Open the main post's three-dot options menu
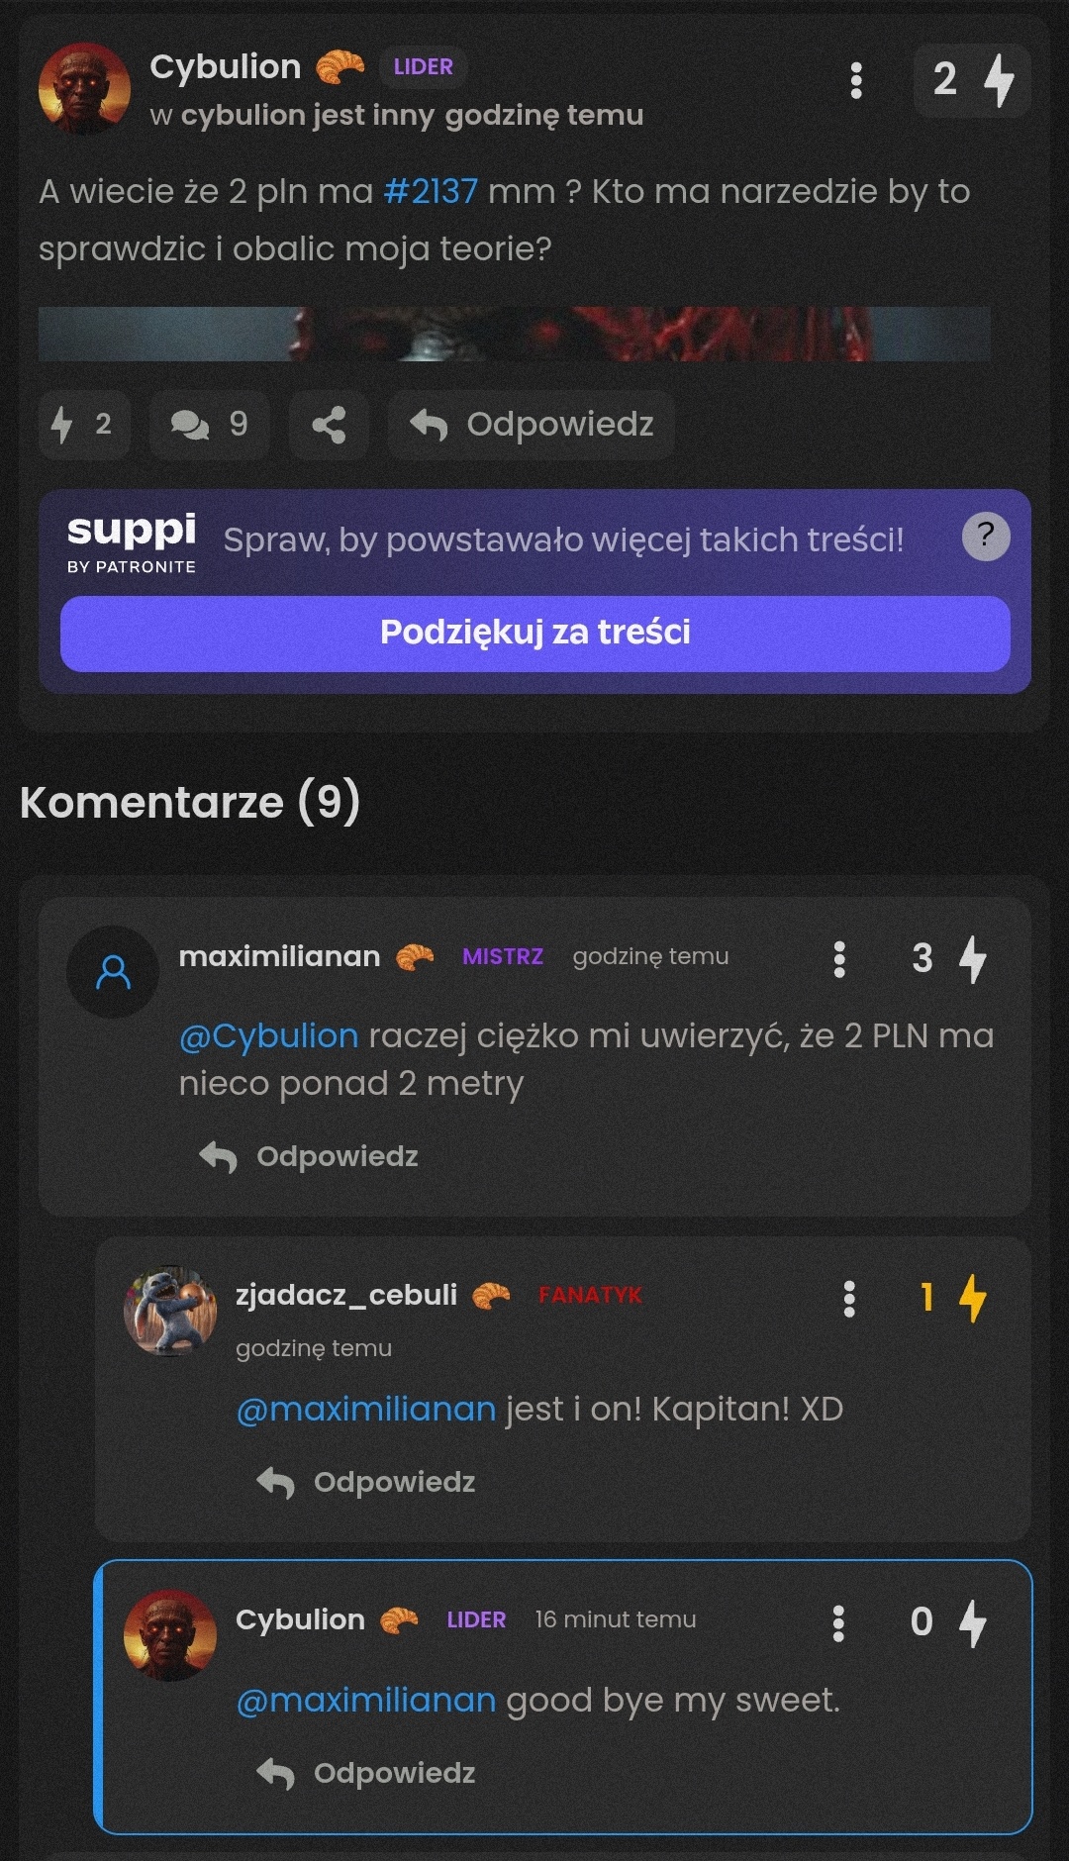 [856, 80]
